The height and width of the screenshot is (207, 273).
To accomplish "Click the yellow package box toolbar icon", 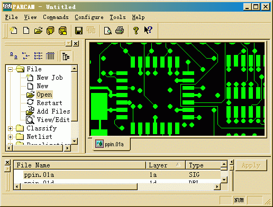I will (50, 31).
